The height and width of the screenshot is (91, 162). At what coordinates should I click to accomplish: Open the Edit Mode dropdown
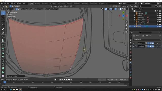point(7,9)
